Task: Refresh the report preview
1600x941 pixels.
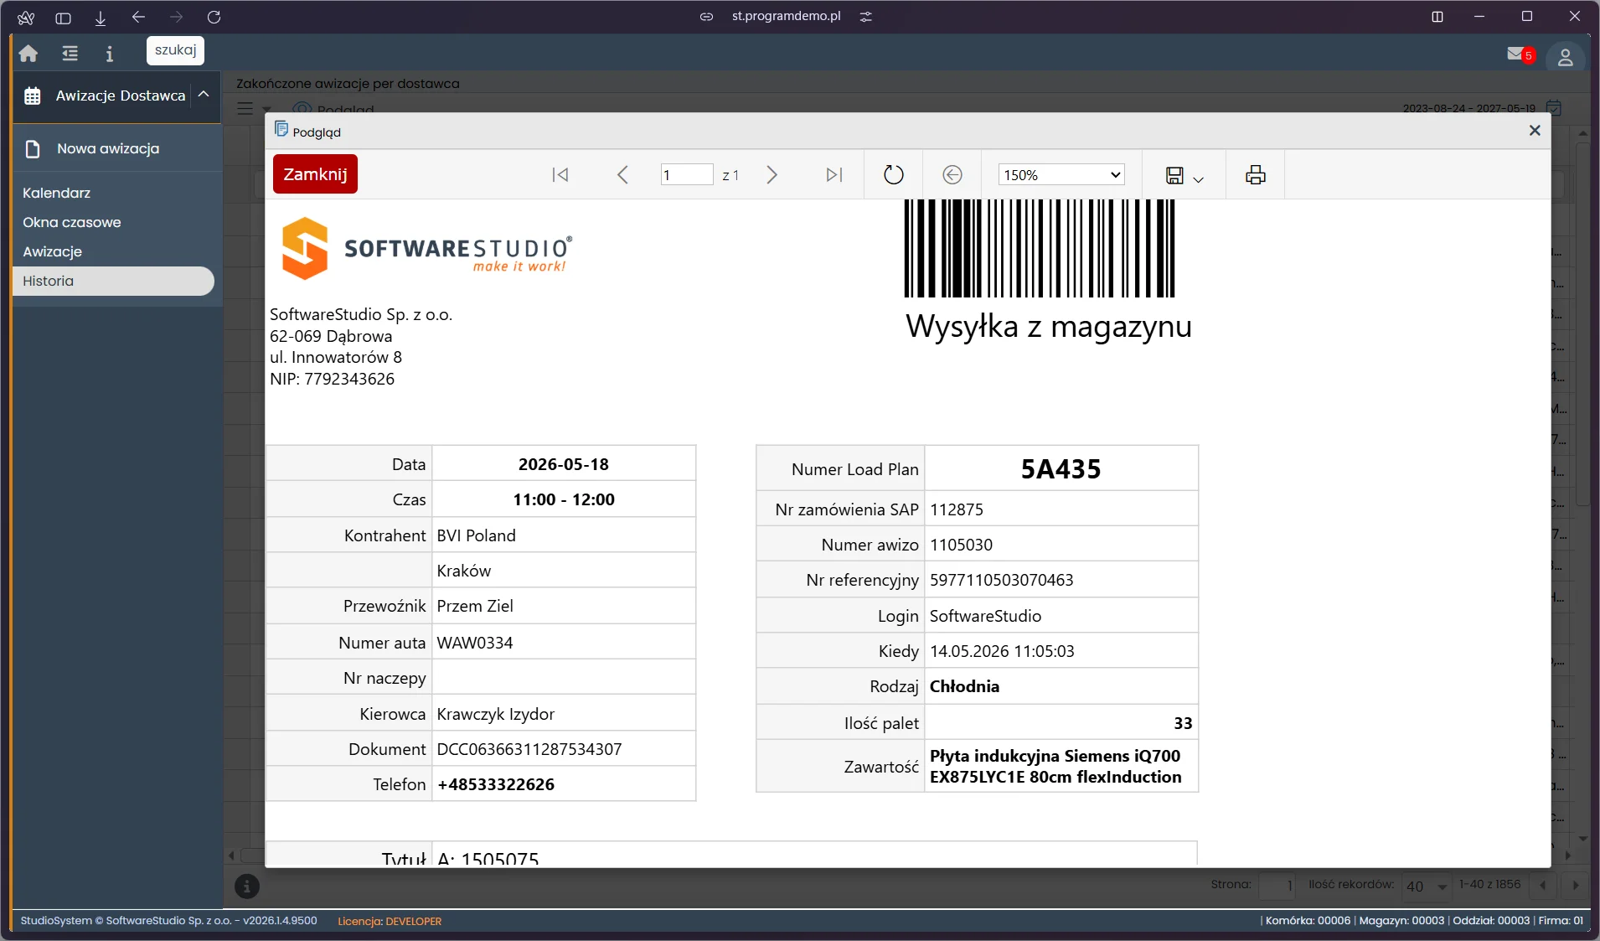Action: (x=894, y=174)
